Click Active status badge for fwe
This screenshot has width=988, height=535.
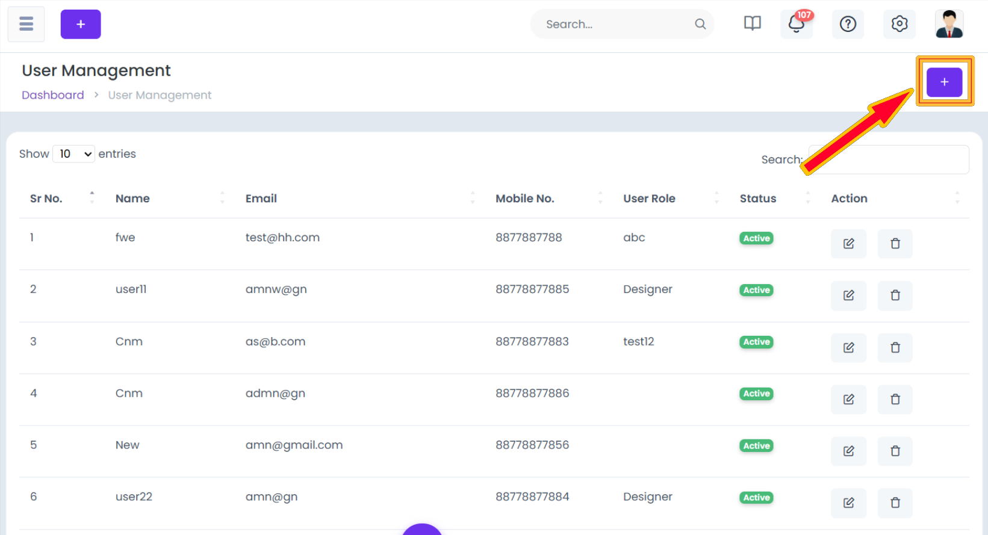[756, 238]
